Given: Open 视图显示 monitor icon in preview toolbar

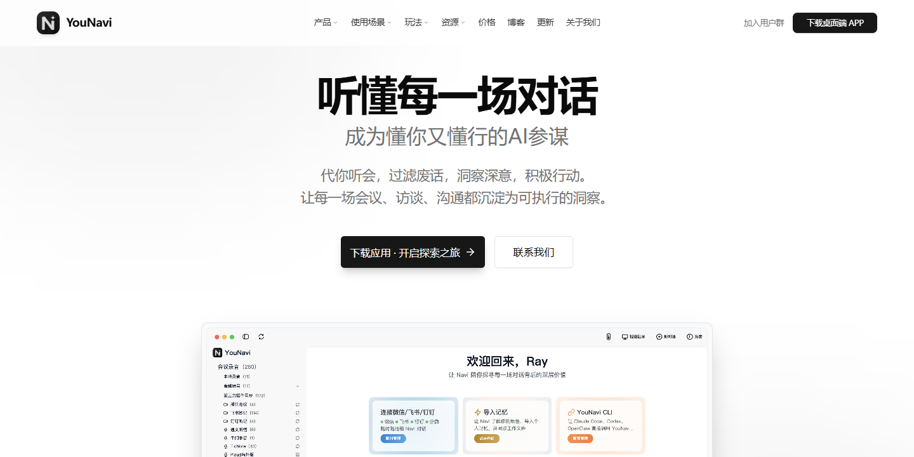Looking at the screenshot, I should [x=625, y=336].
